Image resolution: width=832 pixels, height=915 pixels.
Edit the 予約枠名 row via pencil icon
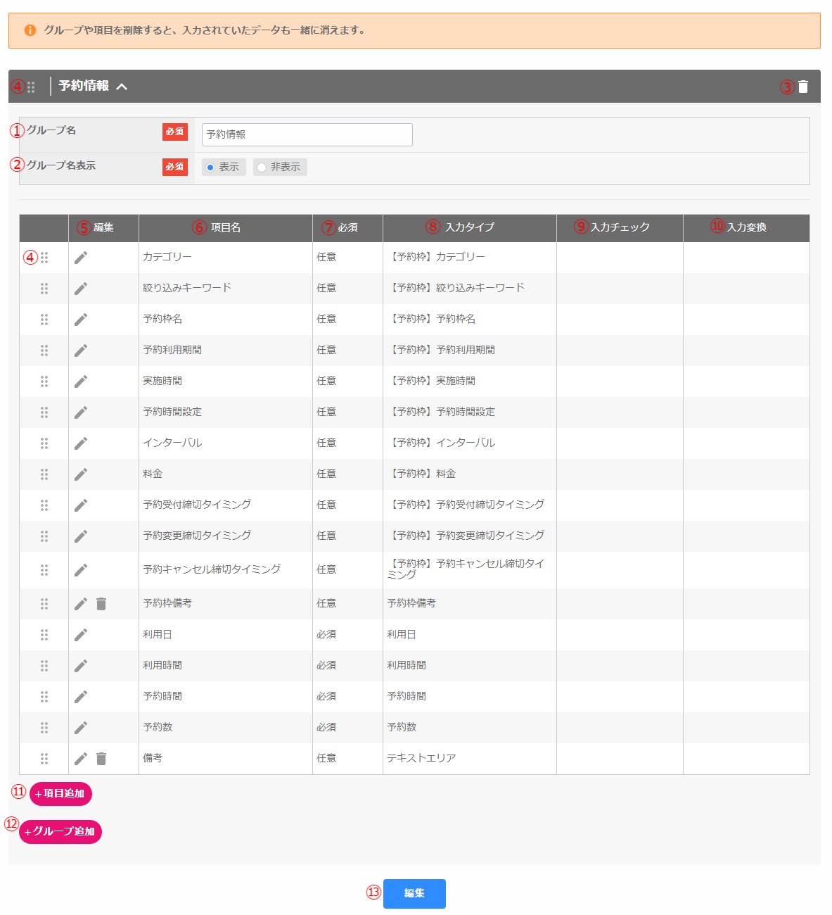pyautogui.click(x=81, y=320)
